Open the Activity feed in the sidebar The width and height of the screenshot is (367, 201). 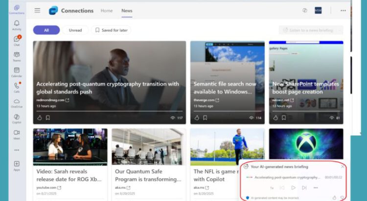(x=17, y=25)
